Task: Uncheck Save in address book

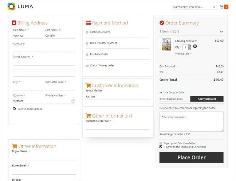Action: tap(15, 108)
